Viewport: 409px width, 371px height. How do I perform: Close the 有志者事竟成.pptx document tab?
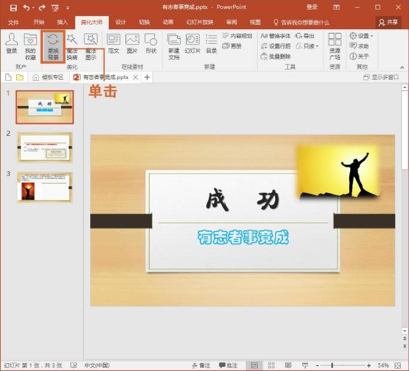coord(135,77)
